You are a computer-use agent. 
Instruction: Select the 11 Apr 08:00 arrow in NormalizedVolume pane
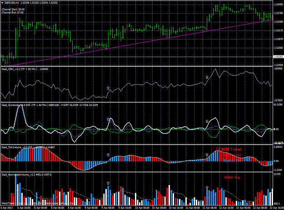pyautogui.click(x=207, y=187)
